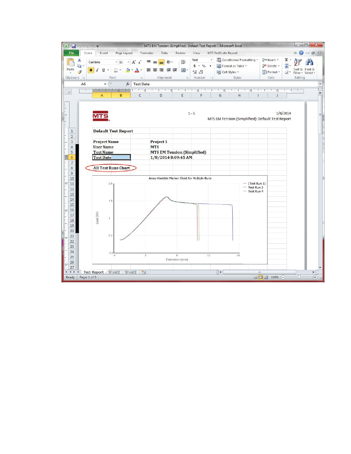The image size is (351, 454).
Task: Apply Comma Style format
Action: pyautogui.click(x=210, y=66)
